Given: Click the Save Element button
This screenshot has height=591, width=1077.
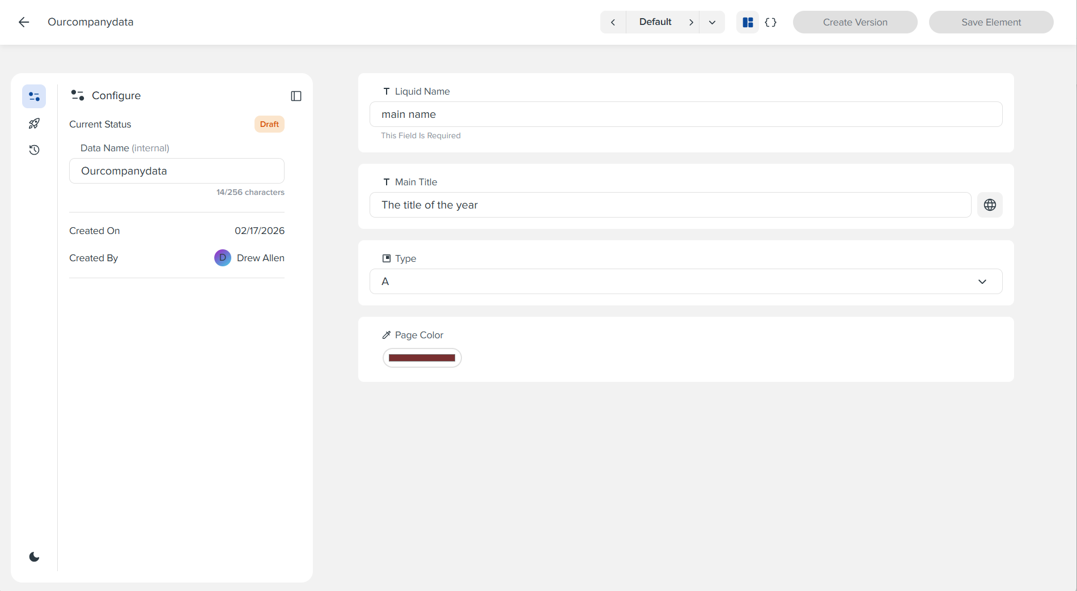Looking at the screenshot, I should click(991, 22).
